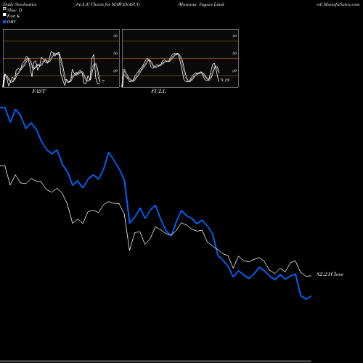Click the FULL label under the right chart
363x363 pixels.
coord(158,91)
